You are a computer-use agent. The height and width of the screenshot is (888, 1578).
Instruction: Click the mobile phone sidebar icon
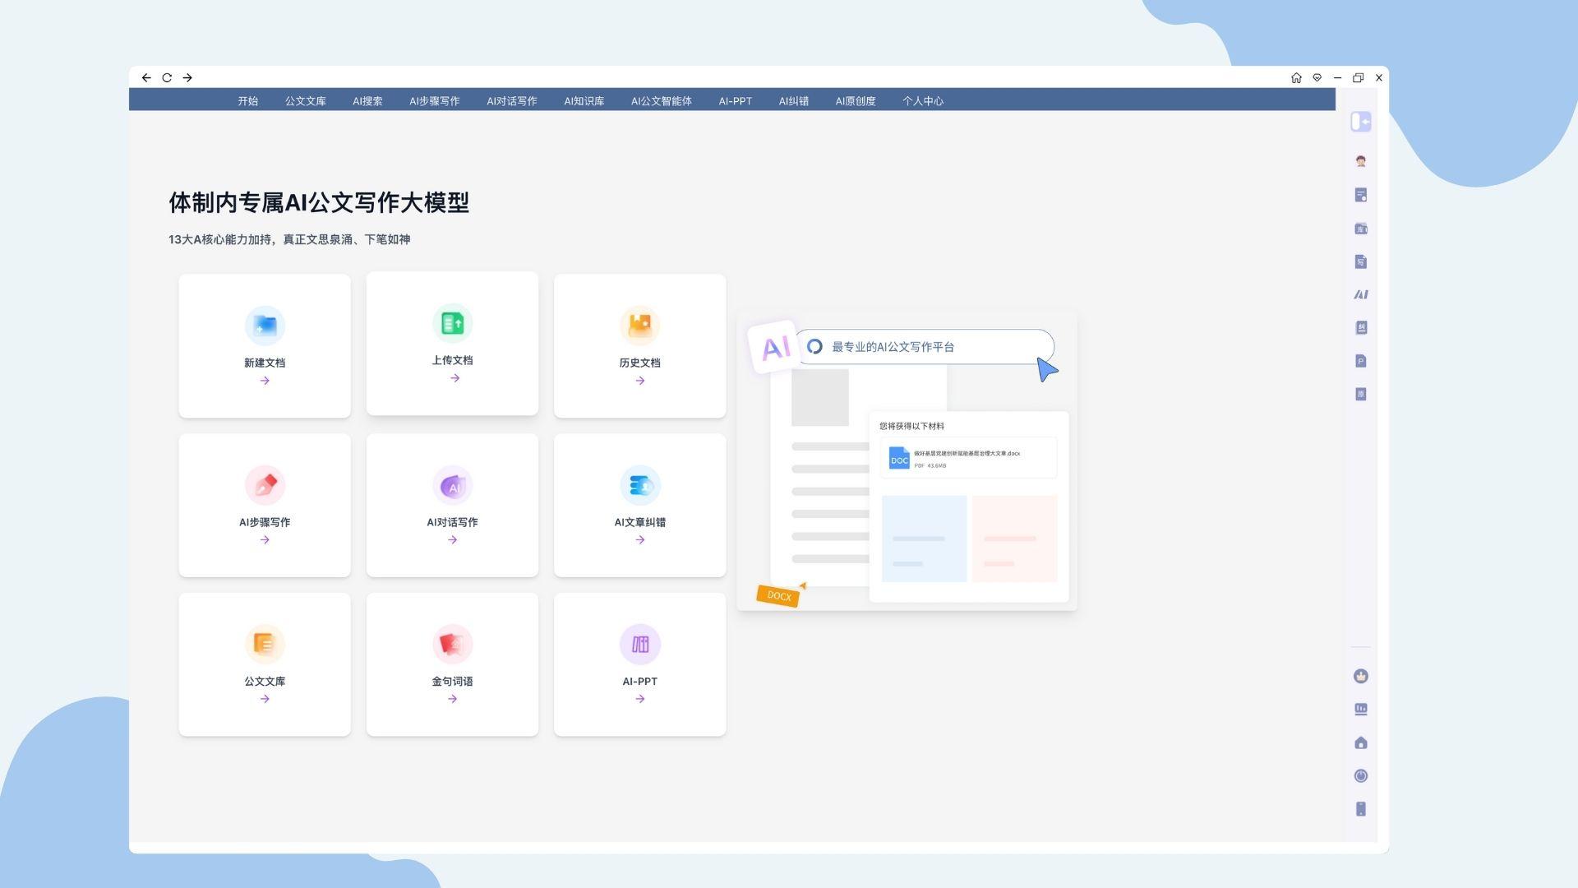(x=1360, y=809)
